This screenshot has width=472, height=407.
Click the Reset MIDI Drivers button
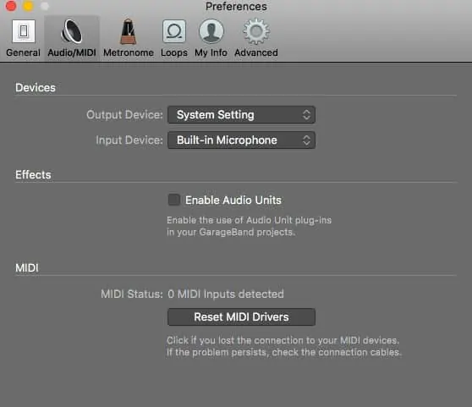coord(241,317)
